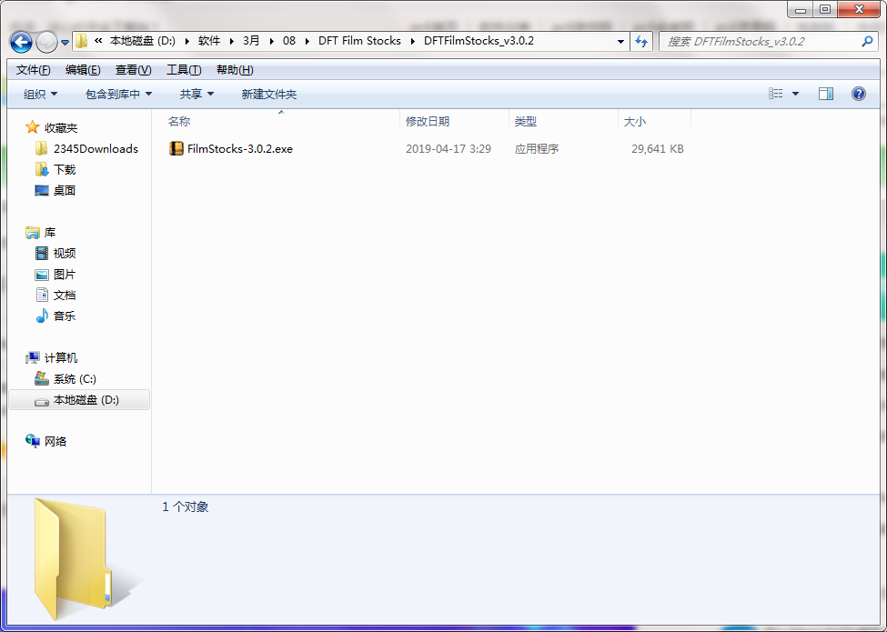Click 3月 in the address path
Image resolution: width=887 pixels, height=632 pixels.
(x=250, y=41)
